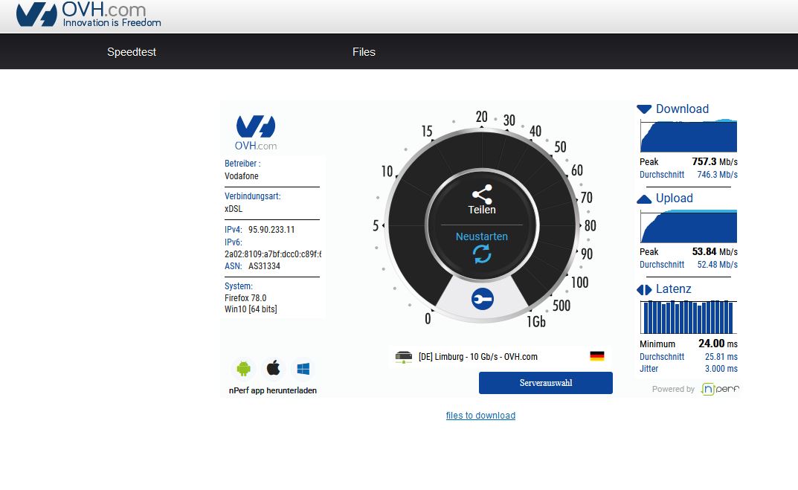This screenshot has height=490, width=798.
Task: Click the Vodafone operator name
Action: 241,176
